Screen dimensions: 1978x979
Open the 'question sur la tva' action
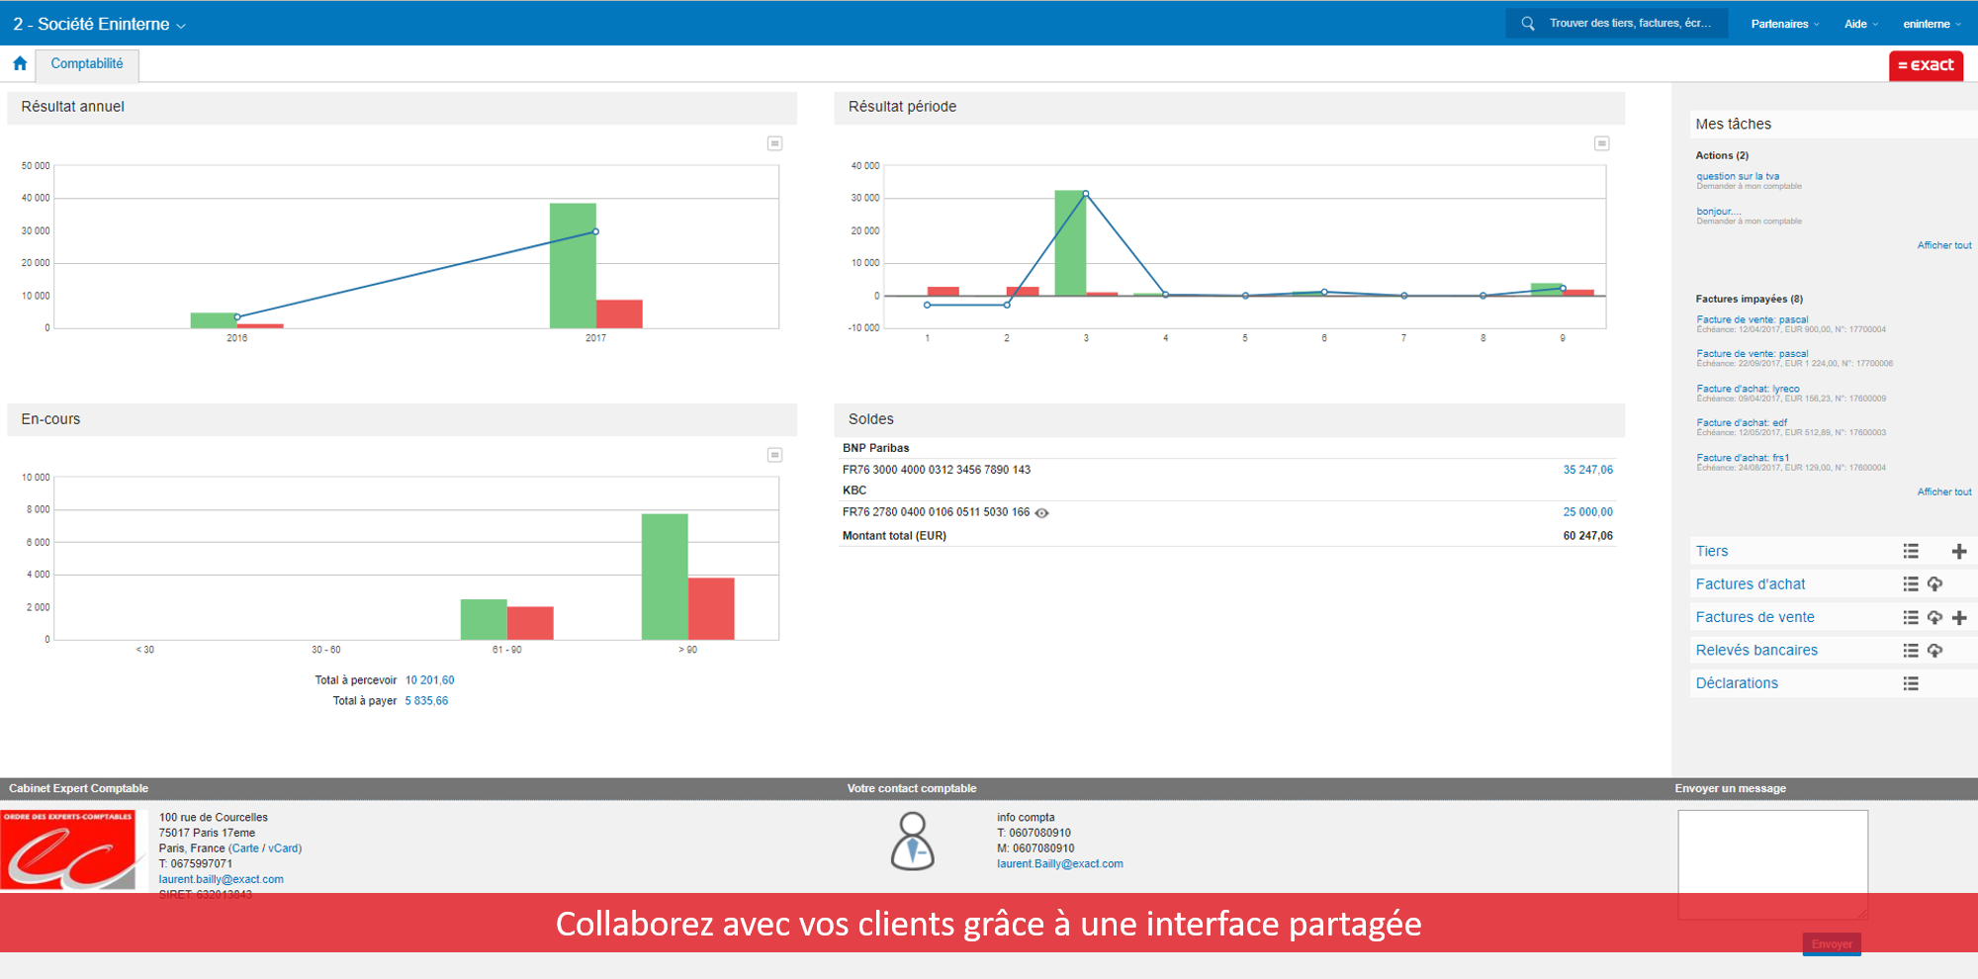pos(1738,176)
